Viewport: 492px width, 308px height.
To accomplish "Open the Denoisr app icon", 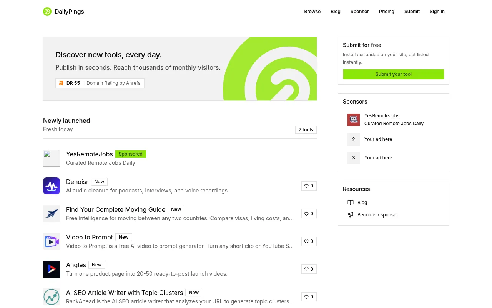I will point(52,186).
